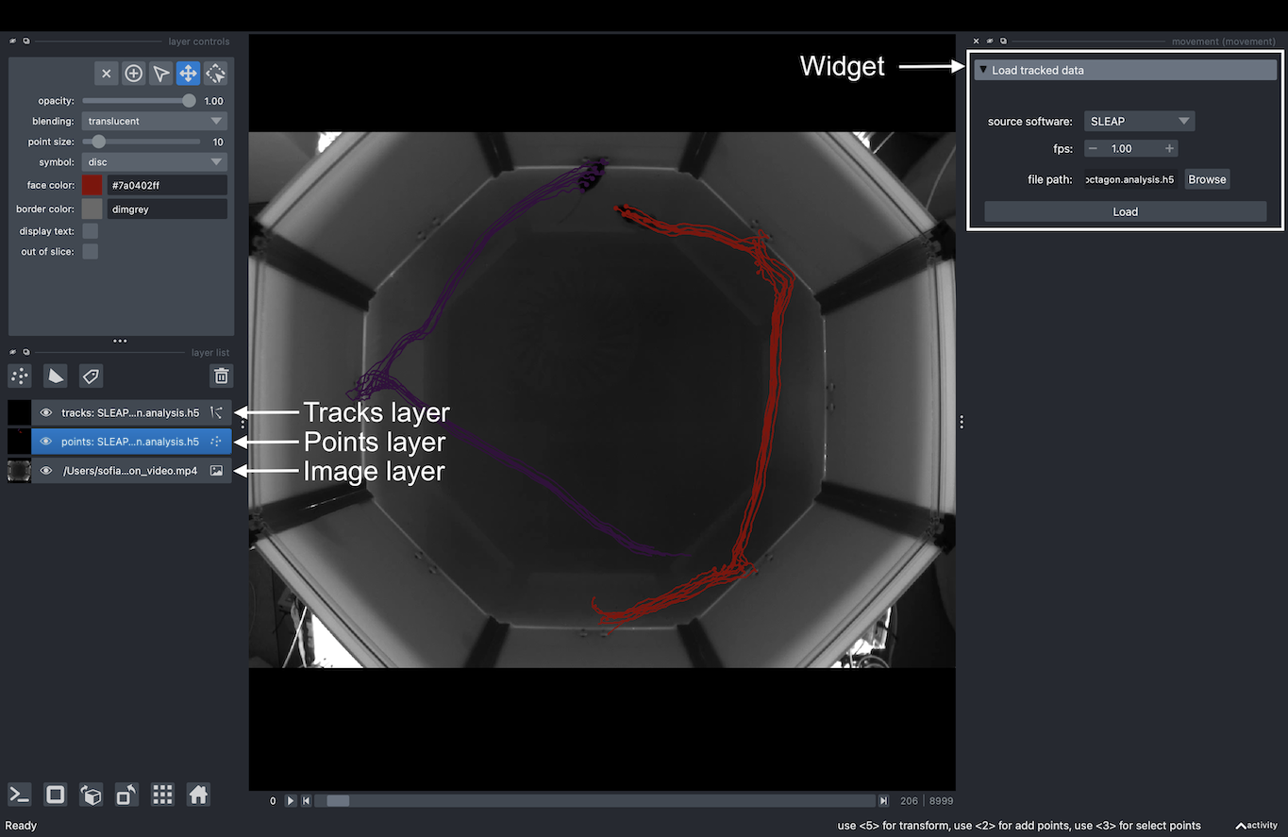Enable the display text checkbox
Image resolution: width=1288 pixels, height=837 pixels.
[x=90, y=230]
